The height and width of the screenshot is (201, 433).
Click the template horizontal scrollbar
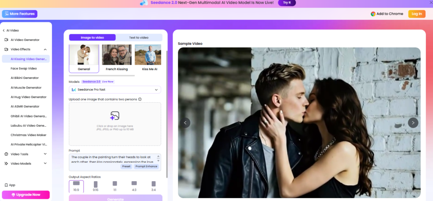102,76
